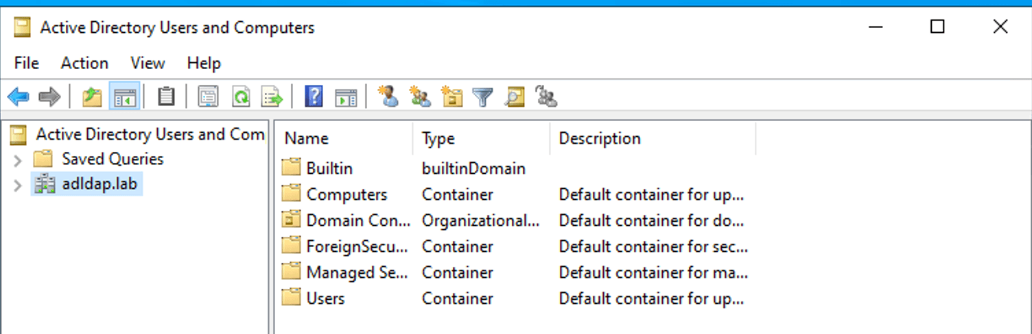This screenshot has height=334, width=1032.
Task: Close the Active Directory Users and Computers window
Action: pyautogui.click(x=1000, y=27)
